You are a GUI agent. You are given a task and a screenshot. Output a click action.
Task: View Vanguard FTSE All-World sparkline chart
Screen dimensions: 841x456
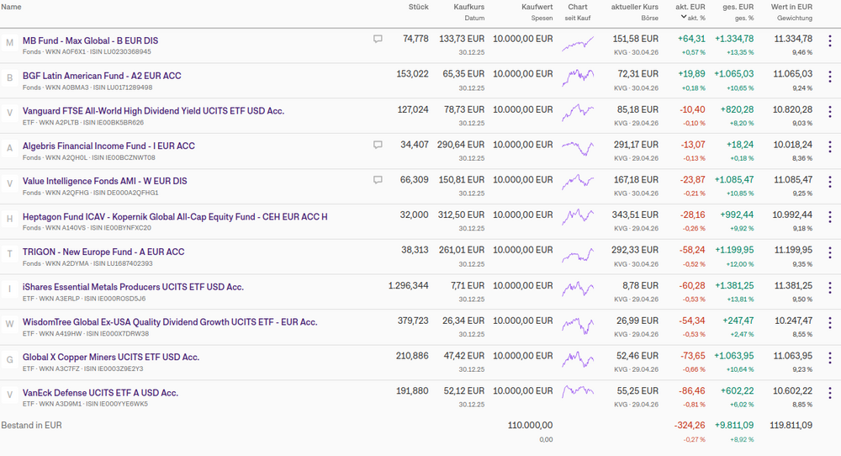point(578,113)
